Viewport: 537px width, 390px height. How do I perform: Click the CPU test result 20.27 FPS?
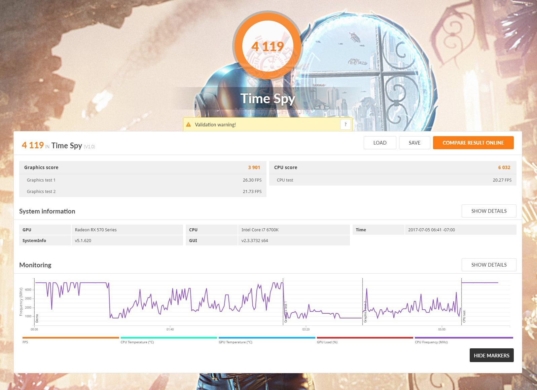pyautogui.click(x=502, y=180)
